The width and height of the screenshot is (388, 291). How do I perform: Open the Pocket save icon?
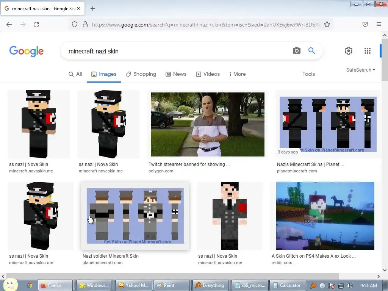(365, 24)
